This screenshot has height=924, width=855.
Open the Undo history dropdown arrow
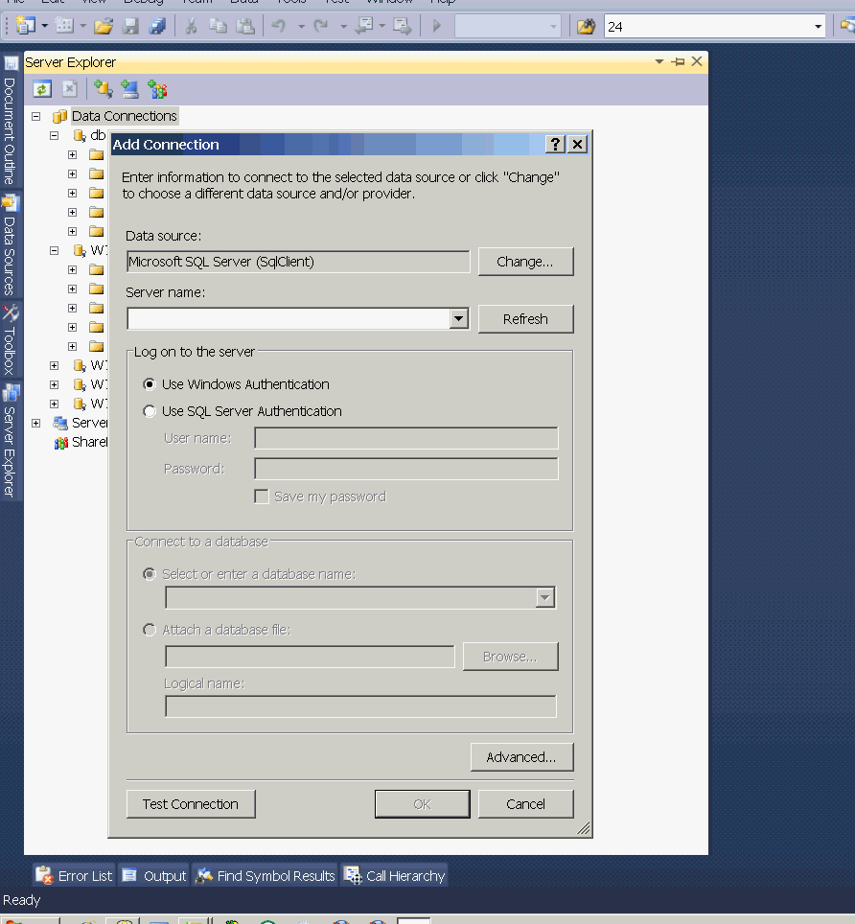(x=301, y=27)
